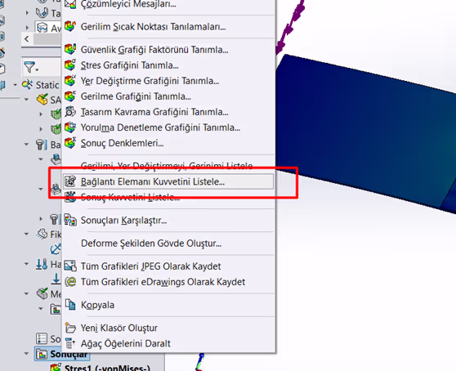Click the Sonuç Kuvvetini Listele icon
The width and height of the screenshot is (456, 371).
[x=70, y=197]
